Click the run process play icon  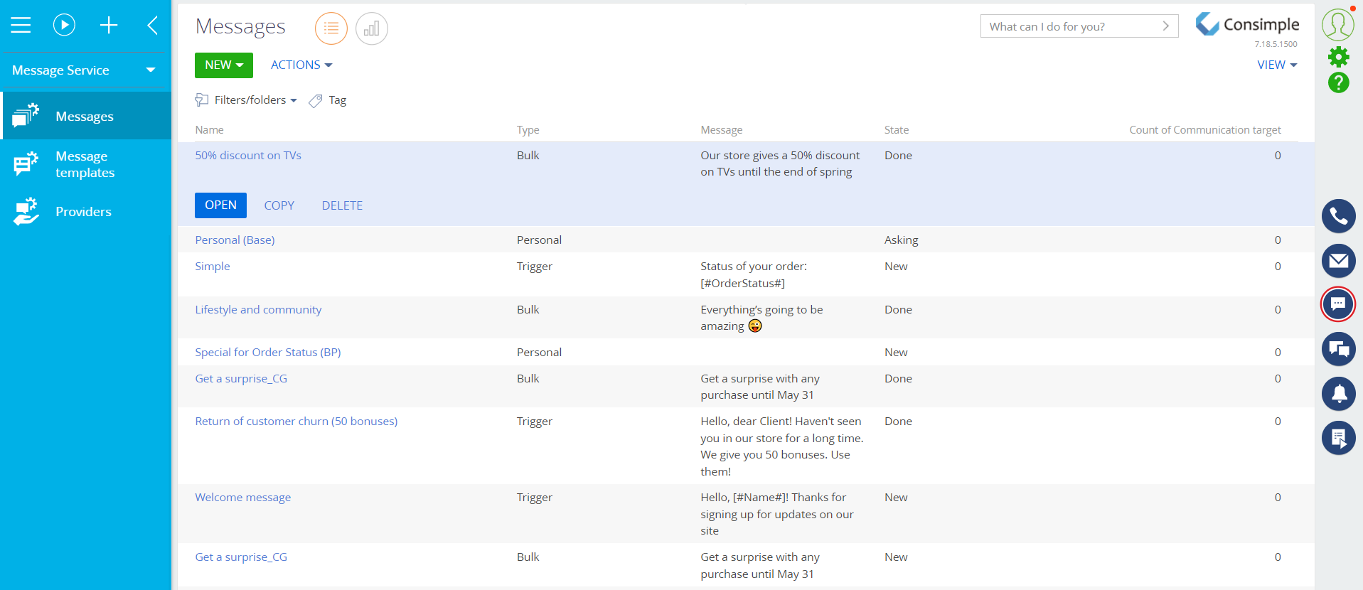pos(64,26)
